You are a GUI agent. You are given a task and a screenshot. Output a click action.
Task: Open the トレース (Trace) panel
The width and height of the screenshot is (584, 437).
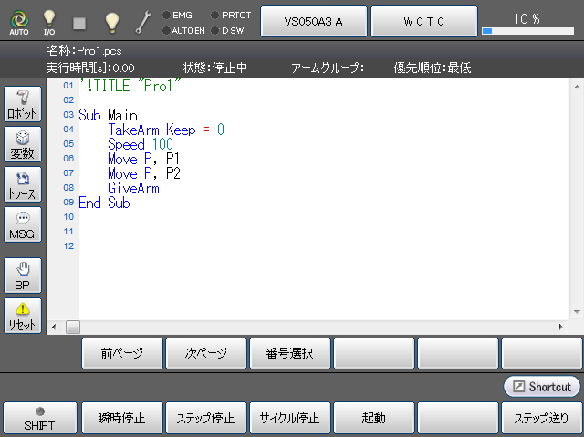point(23,185)
